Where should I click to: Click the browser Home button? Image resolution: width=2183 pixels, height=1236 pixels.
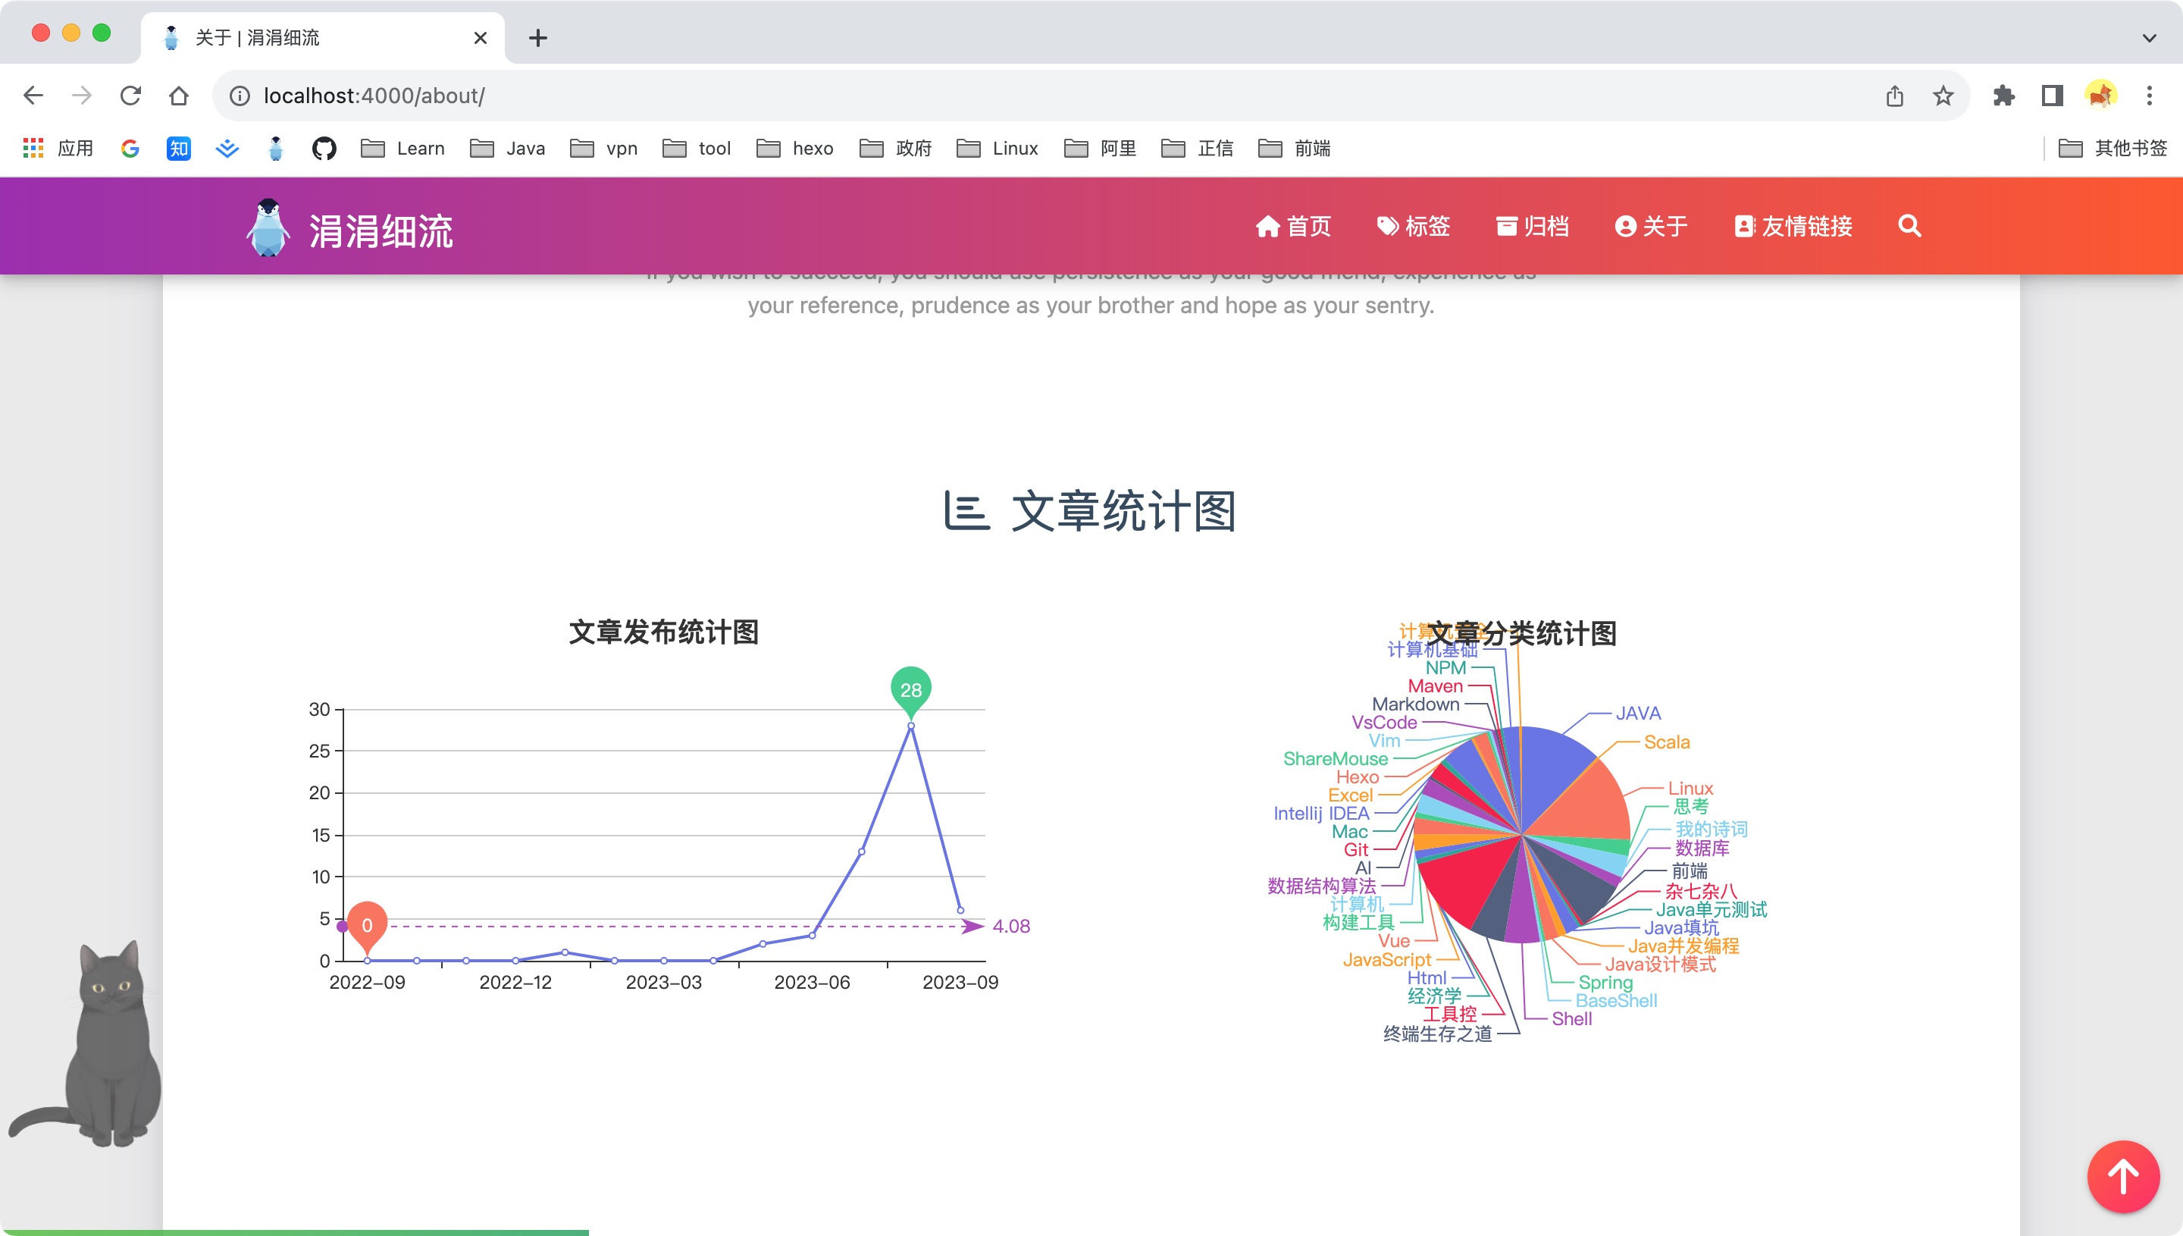177,95
